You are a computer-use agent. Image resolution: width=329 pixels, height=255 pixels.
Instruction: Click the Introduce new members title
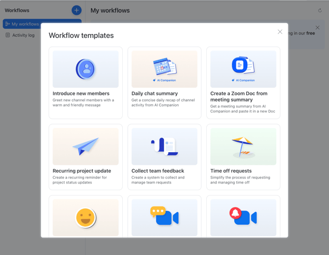81,94
